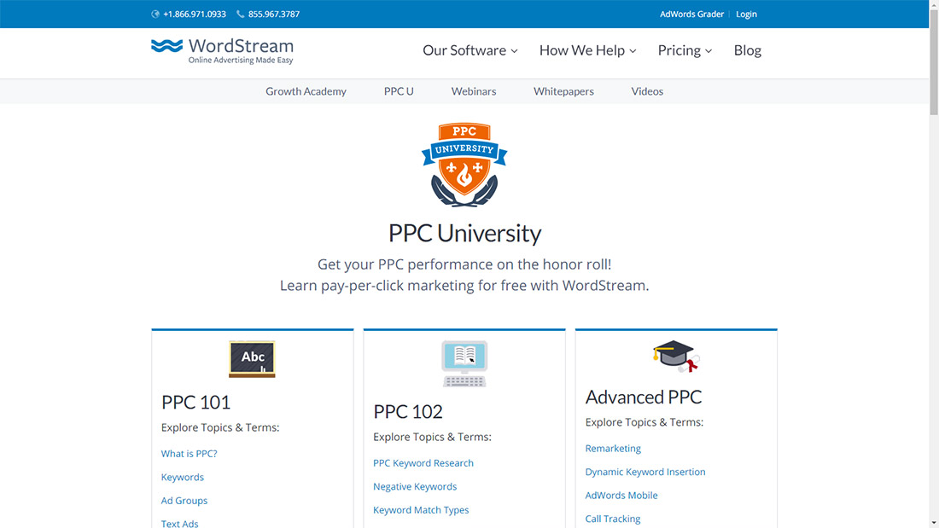Open the Remarketing topic link
This screenshot has width=939, height=528.
[613, 449]
